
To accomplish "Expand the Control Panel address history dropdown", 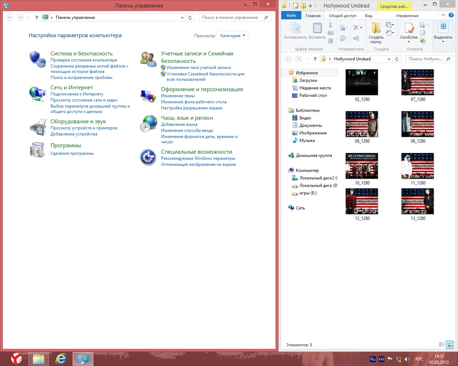I will tap(182, 18).
